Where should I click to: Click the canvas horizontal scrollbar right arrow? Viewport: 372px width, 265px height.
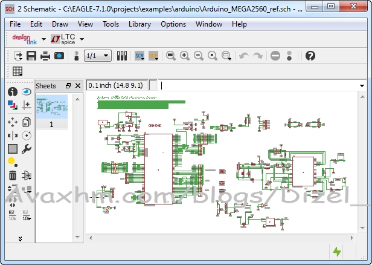click(352, 238)
